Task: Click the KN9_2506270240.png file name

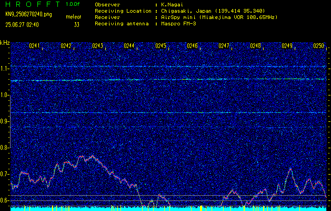Action: 28,14
